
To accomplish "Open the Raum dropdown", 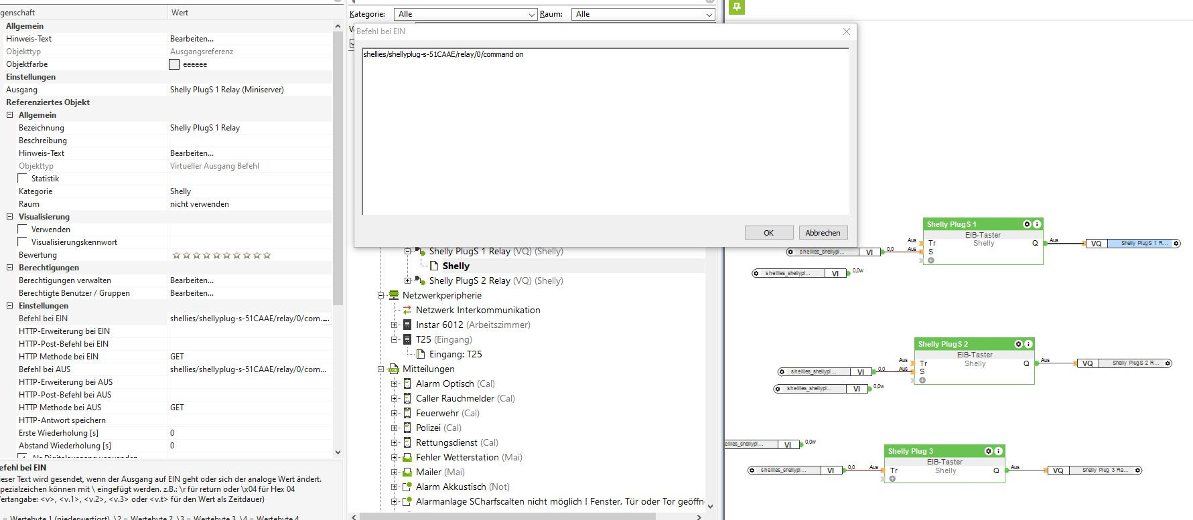I will pyautogui.click(x=642, y=14).
